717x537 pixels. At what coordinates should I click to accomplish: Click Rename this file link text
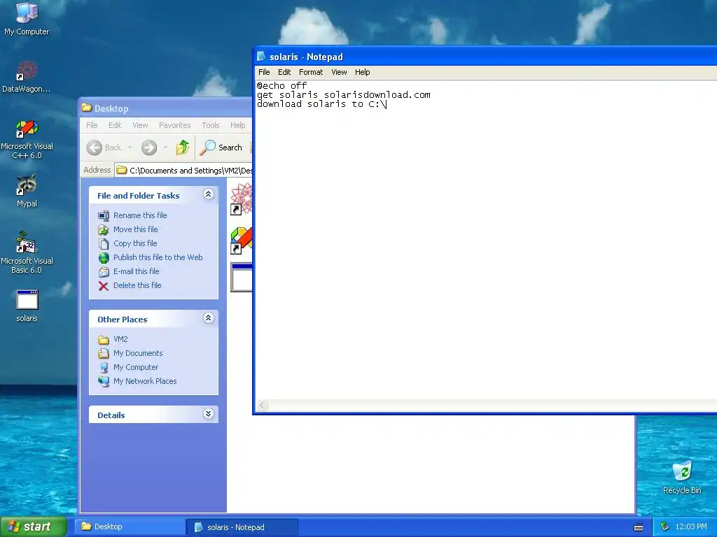tap(140, 215)
